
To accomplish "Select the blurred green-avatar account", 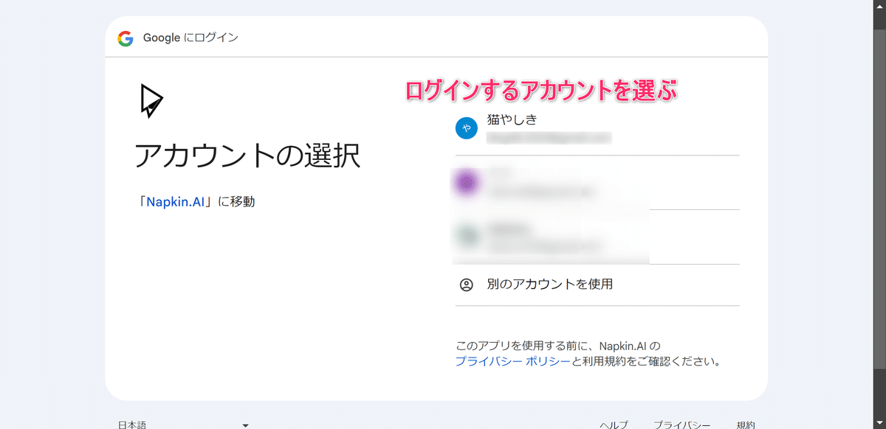I will [x=597, y=237].
